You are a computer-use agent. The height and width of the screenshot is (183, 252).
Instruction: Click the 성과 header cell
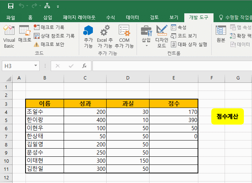[85, 104]
